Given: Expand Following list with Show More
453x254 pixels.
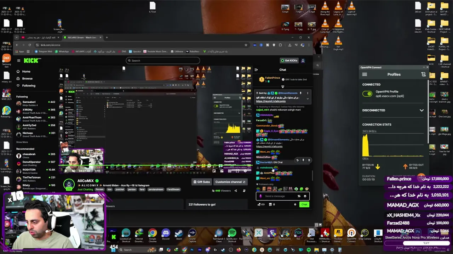Looking at the screenshot, I should pyautogui.click(x=22, y=142).
